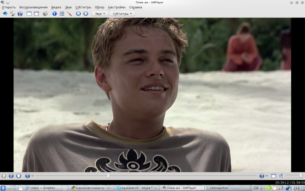305x191 pixels.
Task: Open the Открыть menu
Action: click(x=9, y=7)
